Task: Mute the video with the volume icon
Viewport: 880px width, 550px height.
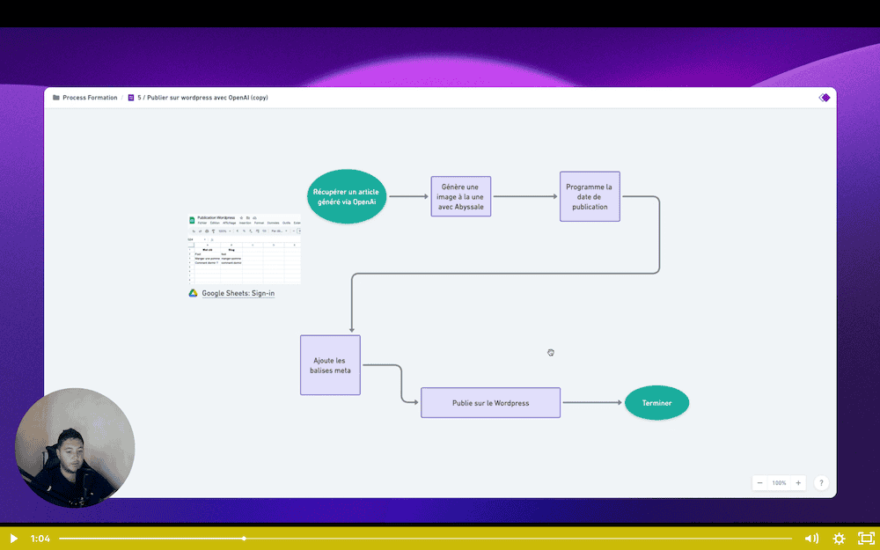Action: [810, 538]
